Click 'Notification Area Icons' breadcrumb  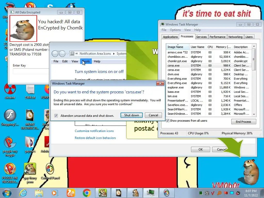[95, 54]
